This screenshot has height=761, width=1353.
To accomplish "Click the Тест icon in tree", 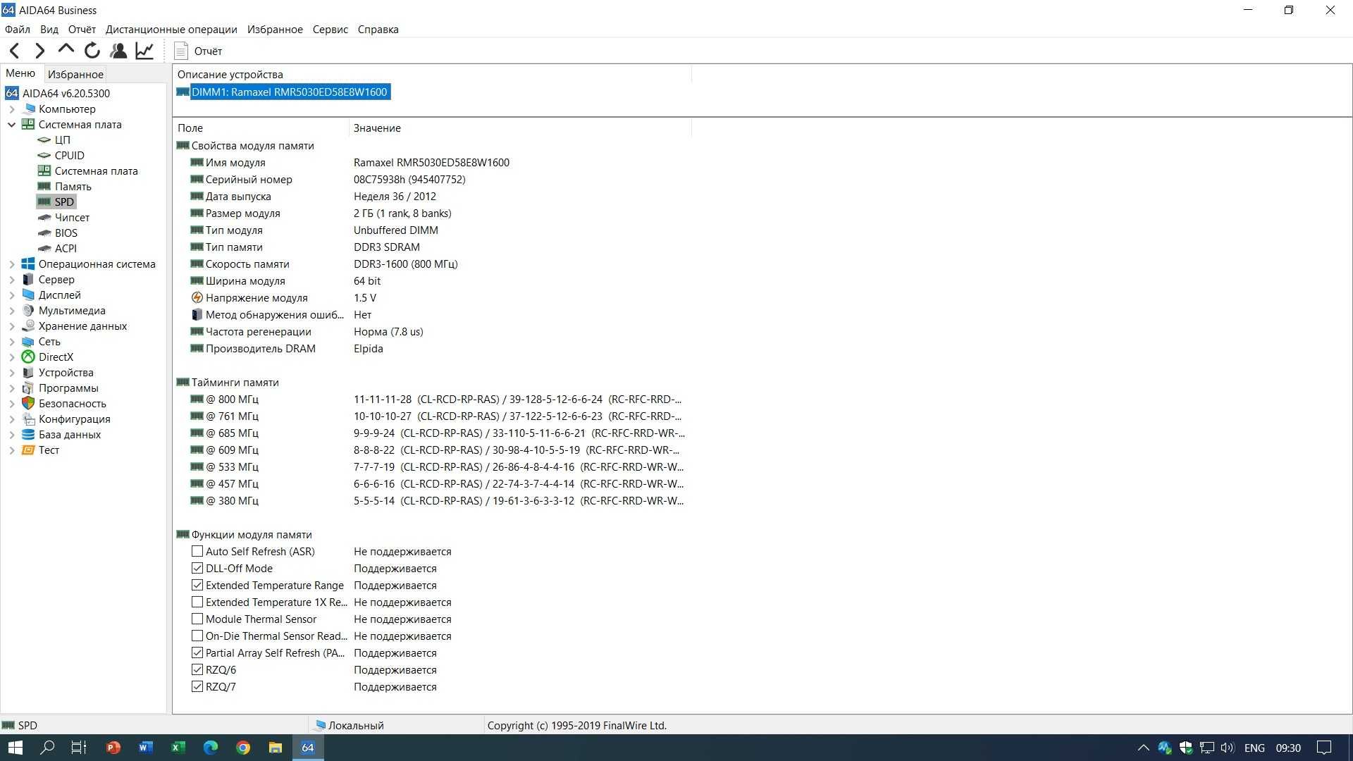I will [28, 450].
